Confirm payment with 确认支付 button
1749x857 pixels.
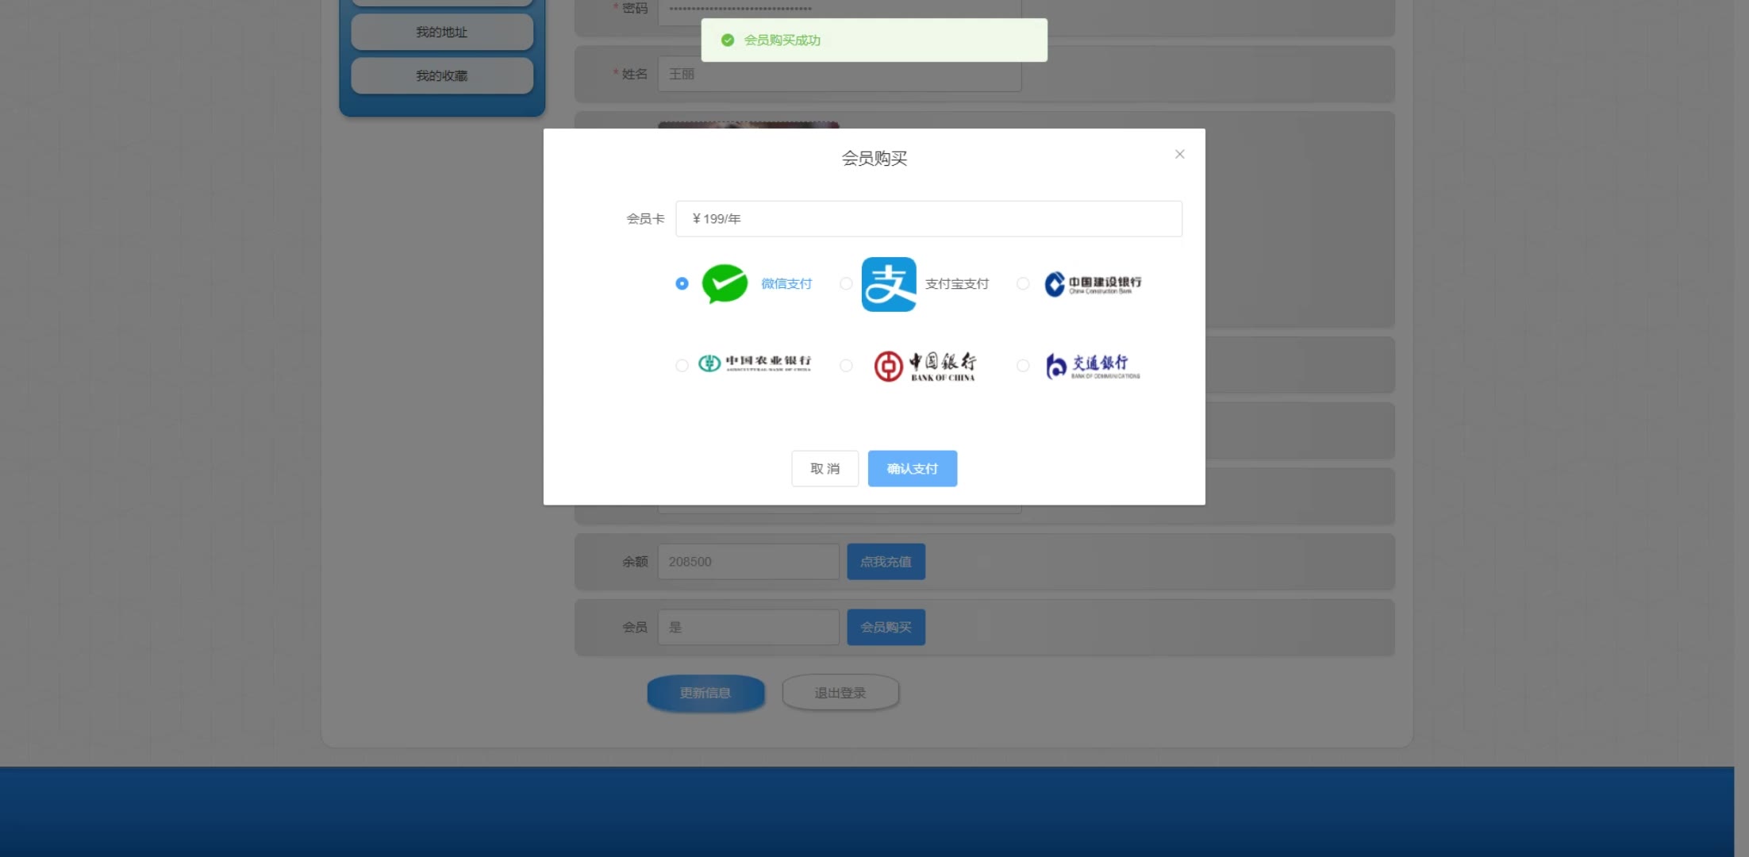click(x=912, y=468)
